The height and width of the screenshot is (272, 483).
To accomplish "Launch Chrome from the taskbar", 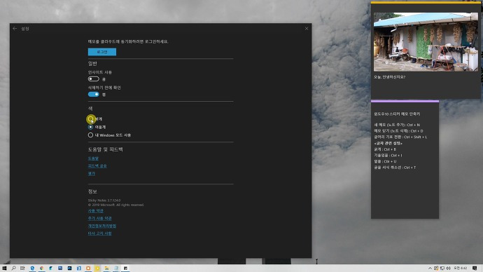I will point(41,268).
